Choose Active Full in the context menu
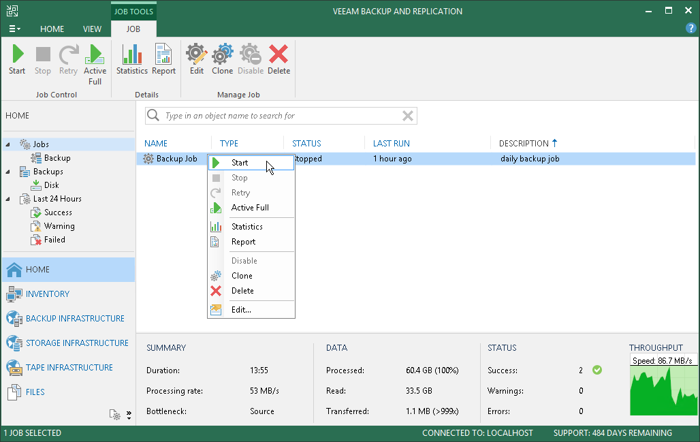Viewport: 700px width, 442px height. tap(251, 208)
